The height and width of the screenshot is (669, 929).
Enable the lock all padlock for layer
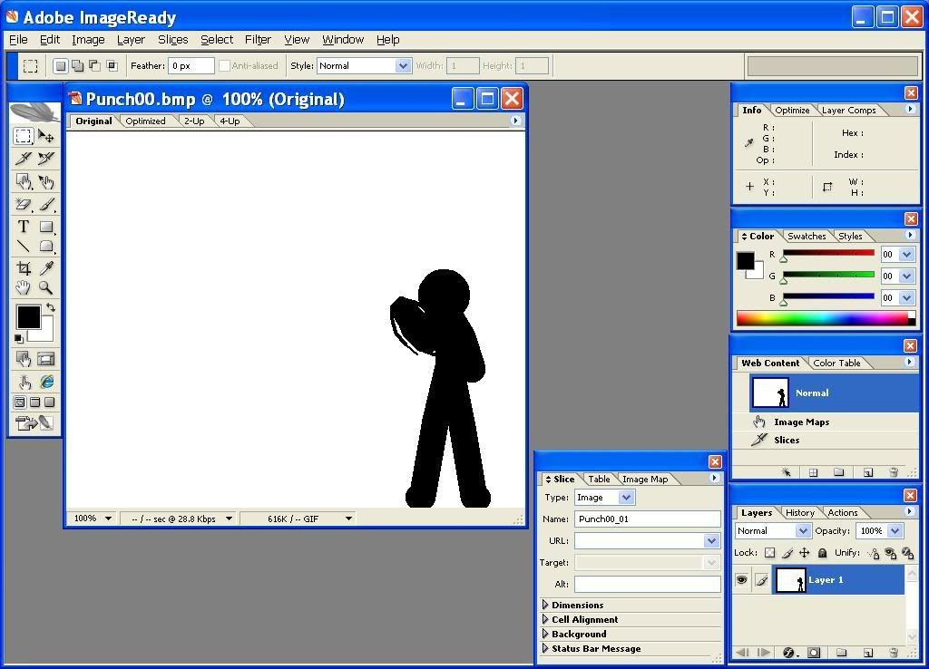[x=822, y=553]
